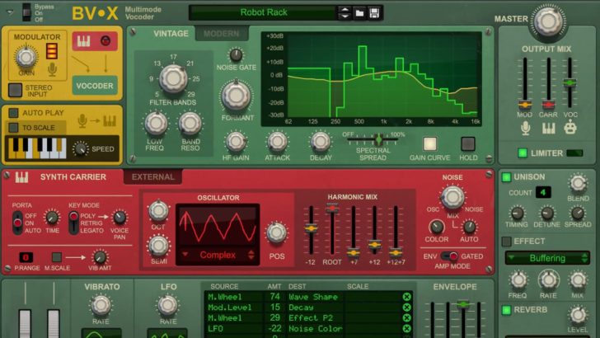This screenshot has width=600, height=338.
Task: Flip the Key Mode Poly/Retrig/Legato switch
Action: click(73, 223)
